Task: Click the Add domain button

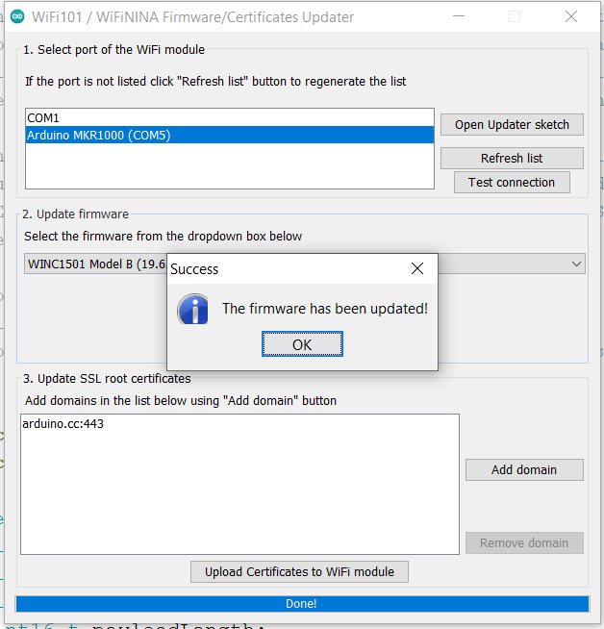Action: (524, 469)
